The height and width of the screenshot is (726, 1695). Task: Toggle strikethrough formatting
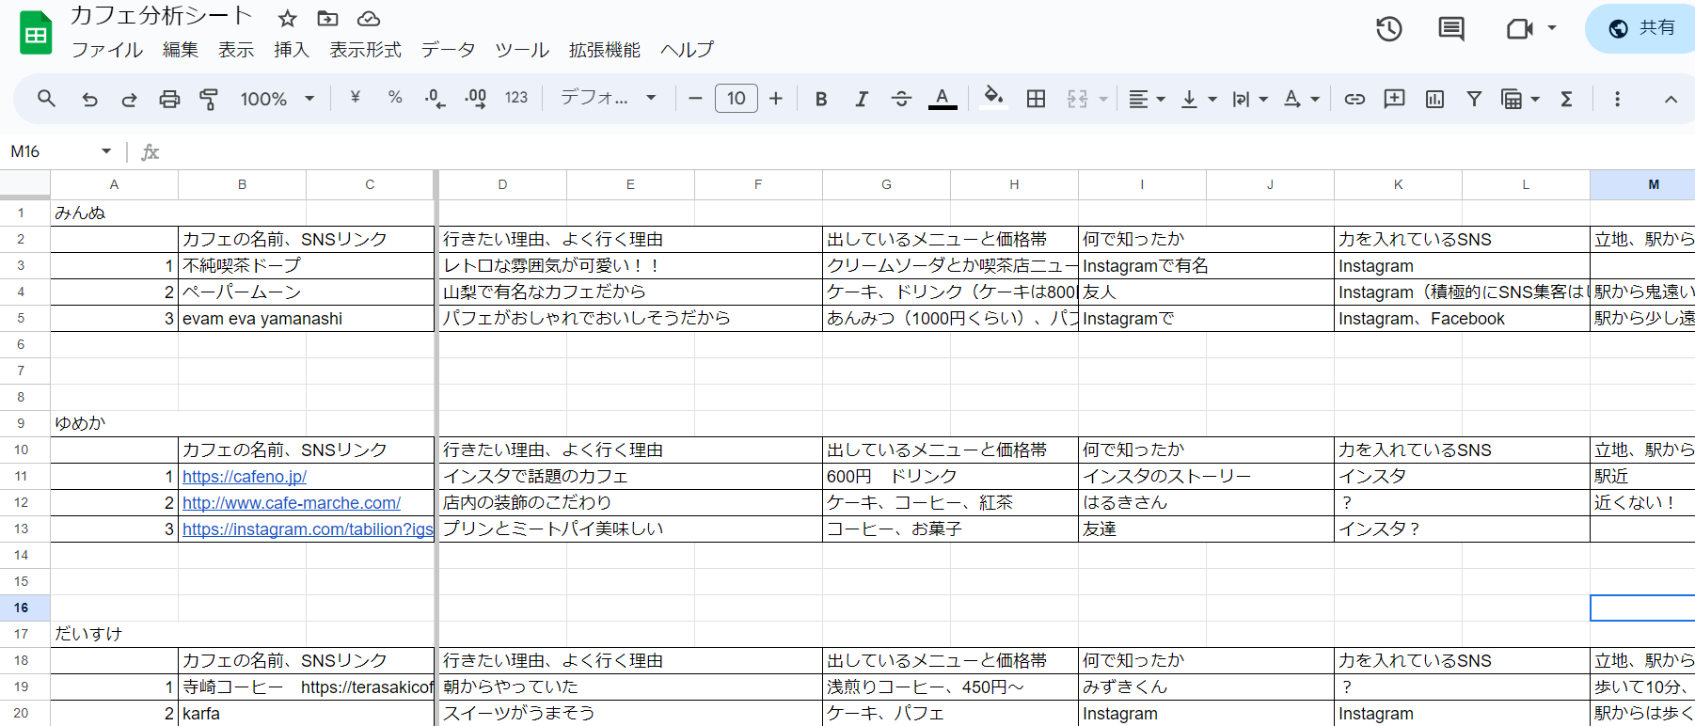click(x=901, y=99)
